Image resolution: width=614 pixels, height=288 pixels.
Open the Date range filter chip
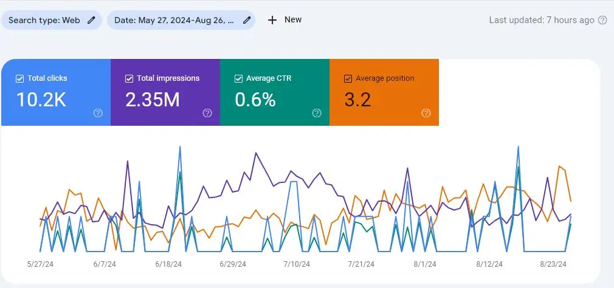tap(174, 20)
